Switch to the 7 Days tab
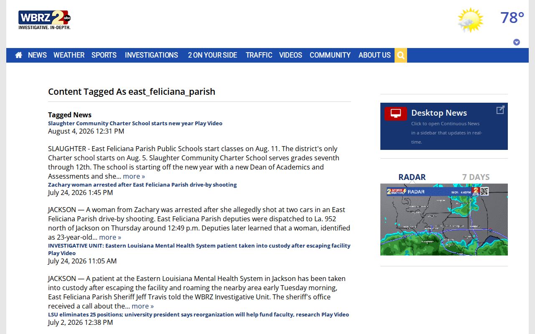This screenshot has height=334, width=535. click(476, 177)
